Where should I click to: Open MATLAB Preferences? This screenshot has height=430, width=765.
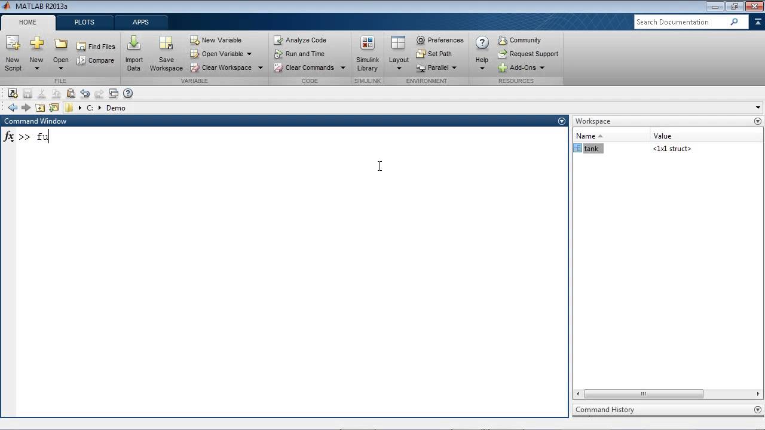click(440, 40)
